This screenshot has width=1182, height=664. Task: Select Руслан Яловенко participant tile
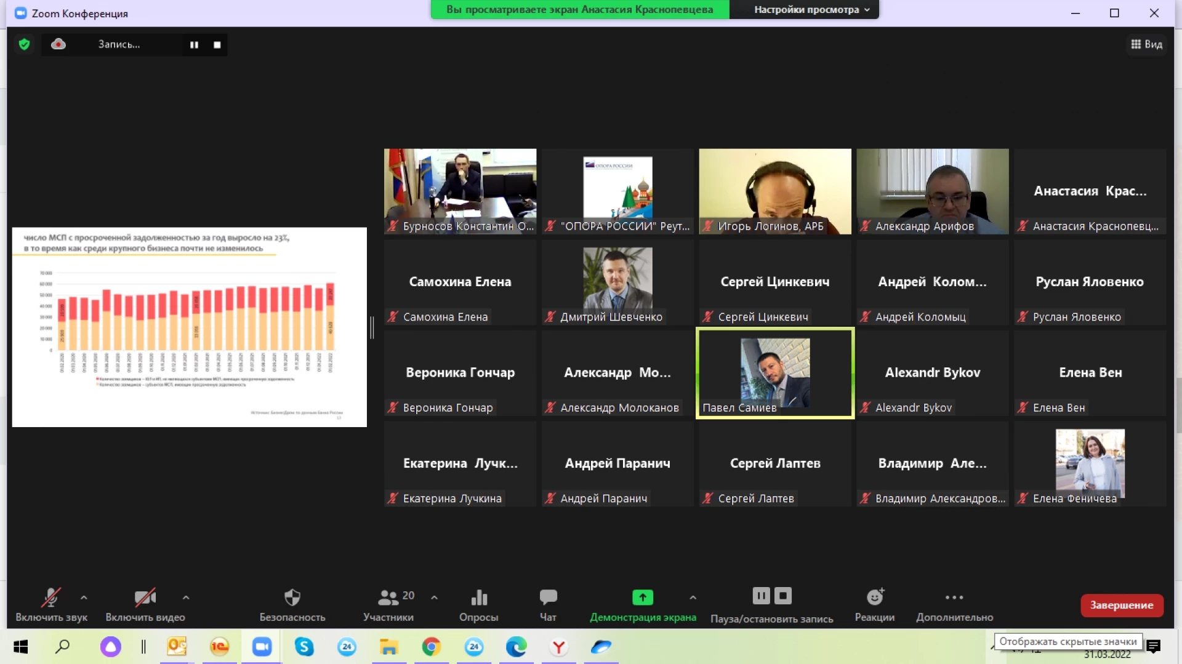coord(1090,282)
